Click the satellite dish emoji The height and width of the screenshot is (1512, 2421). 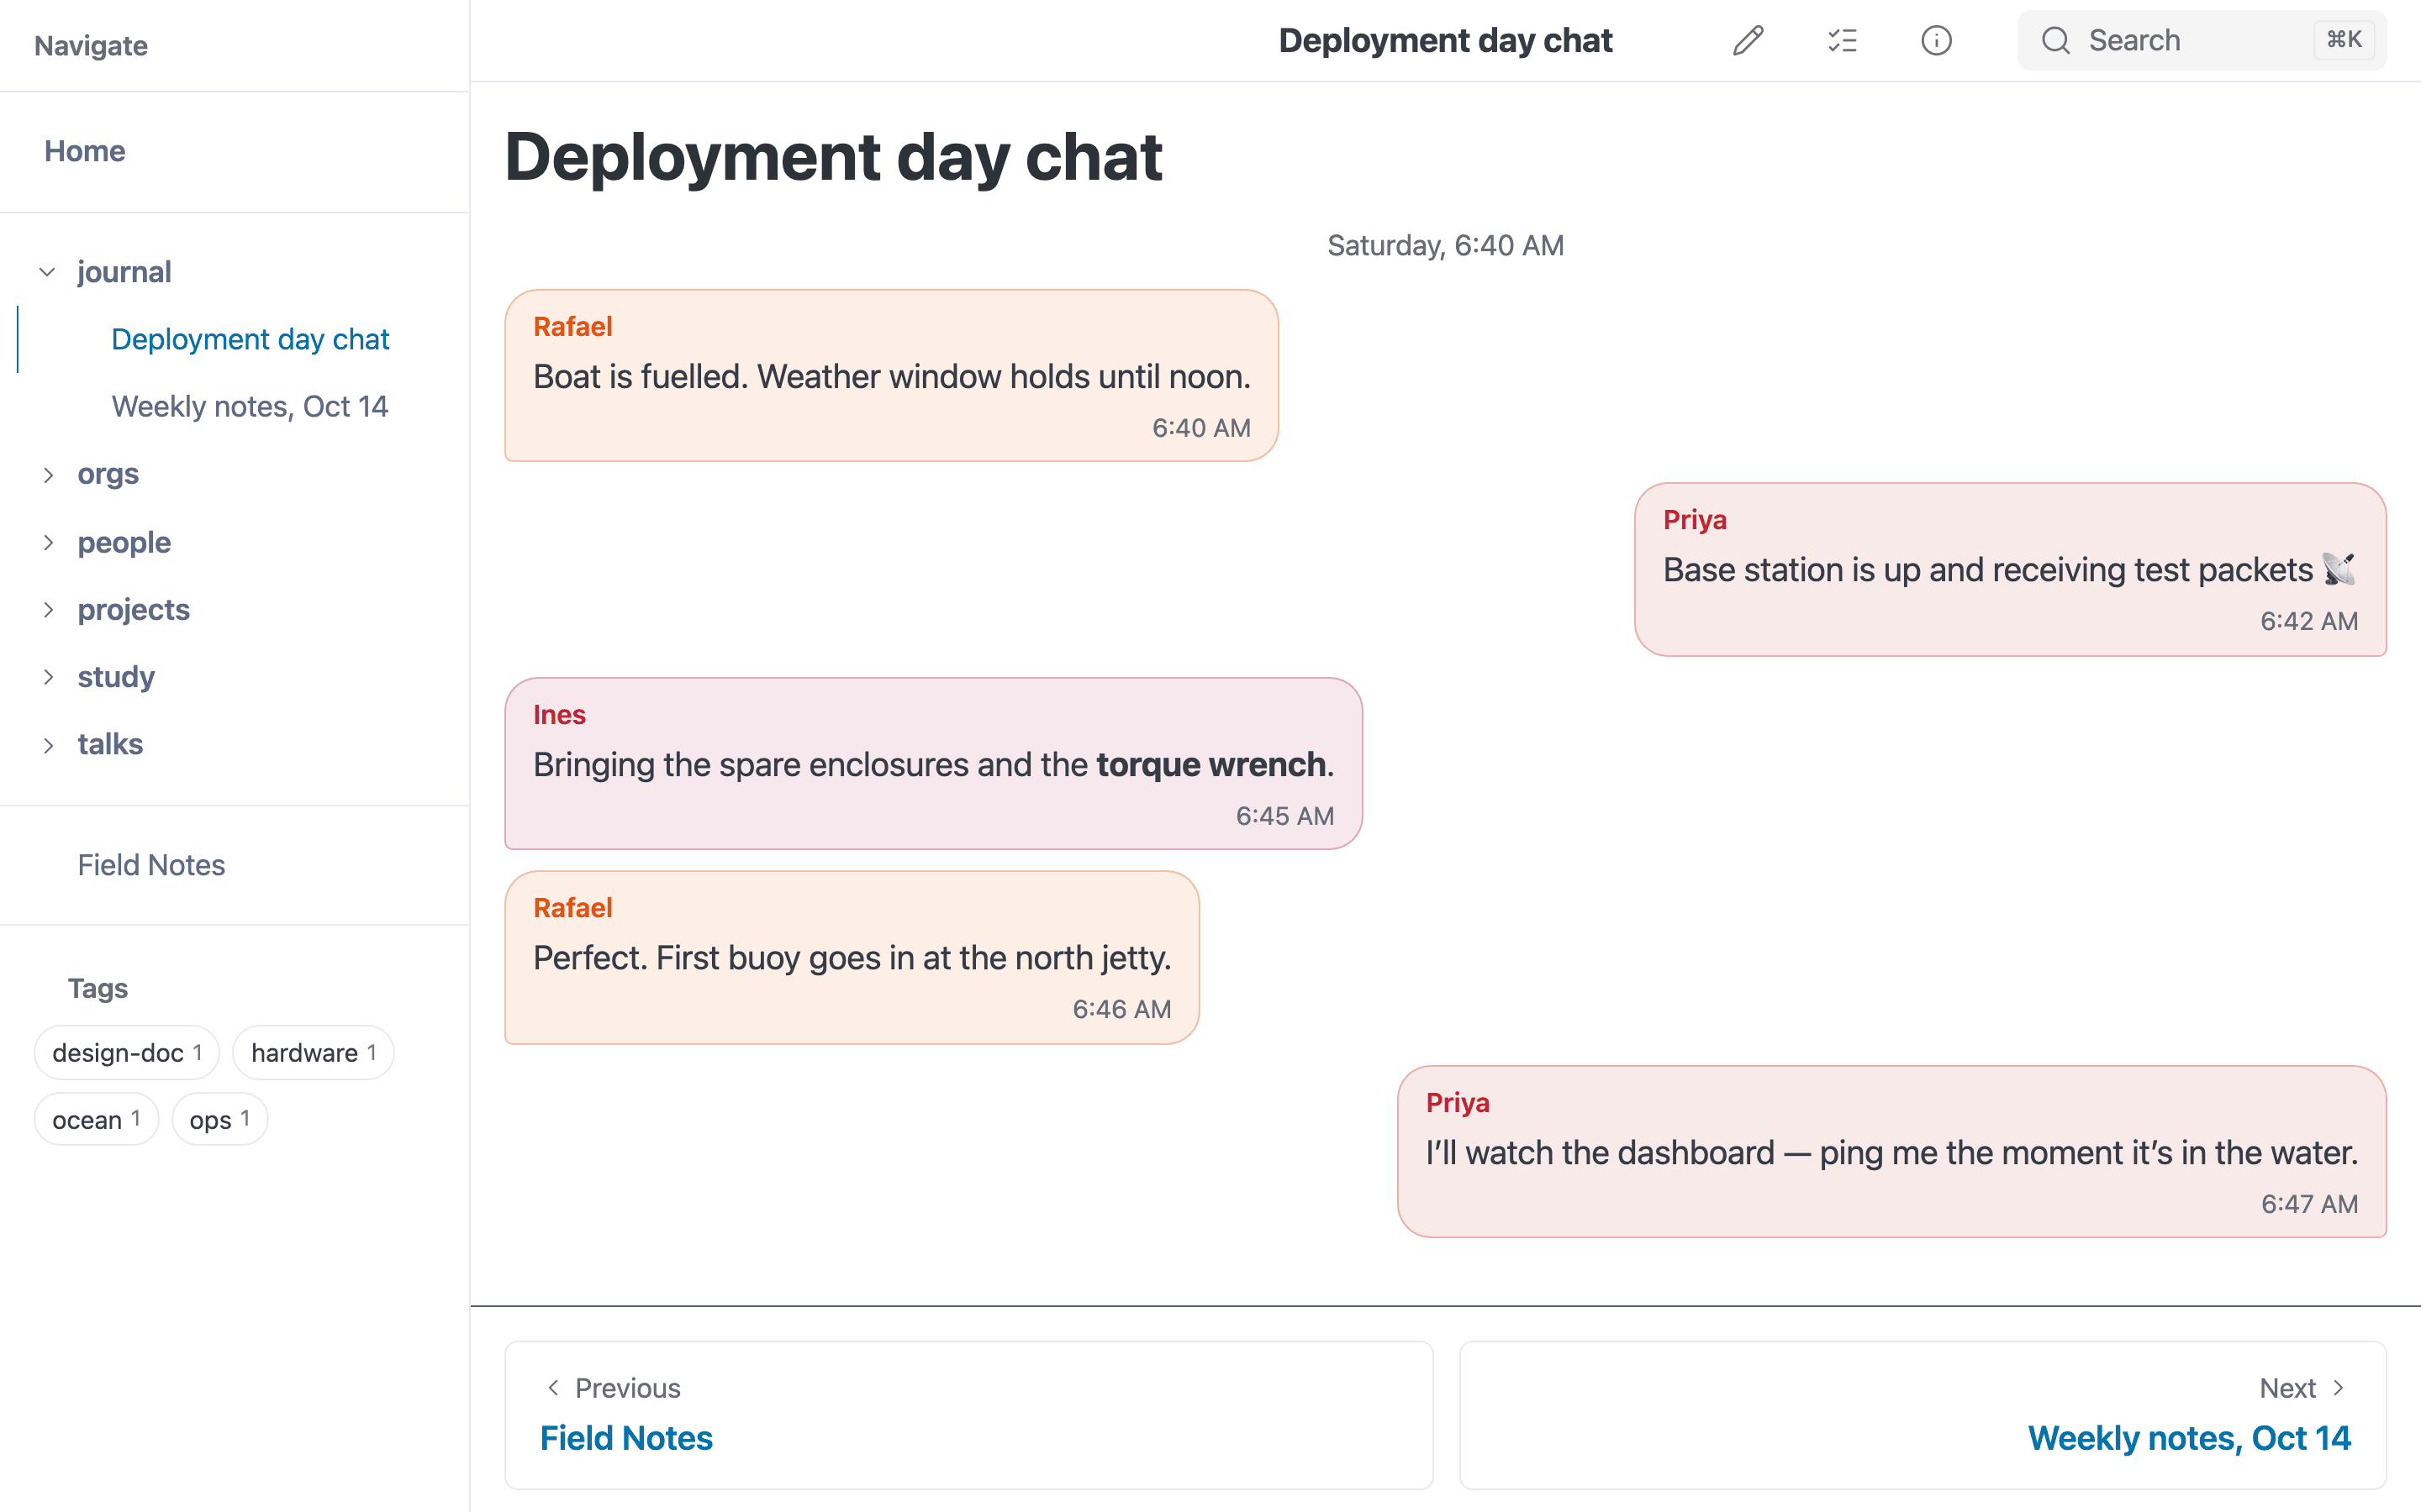pyautogui.click(x=2338, y=569)
